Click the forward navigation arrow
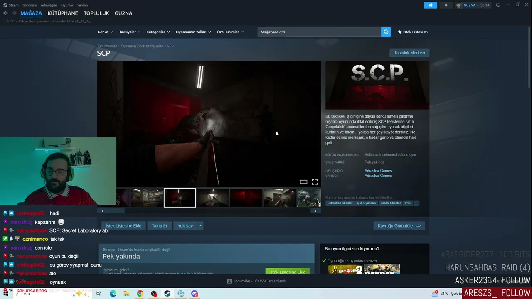532x299 pixels. [x=14, y=13]
